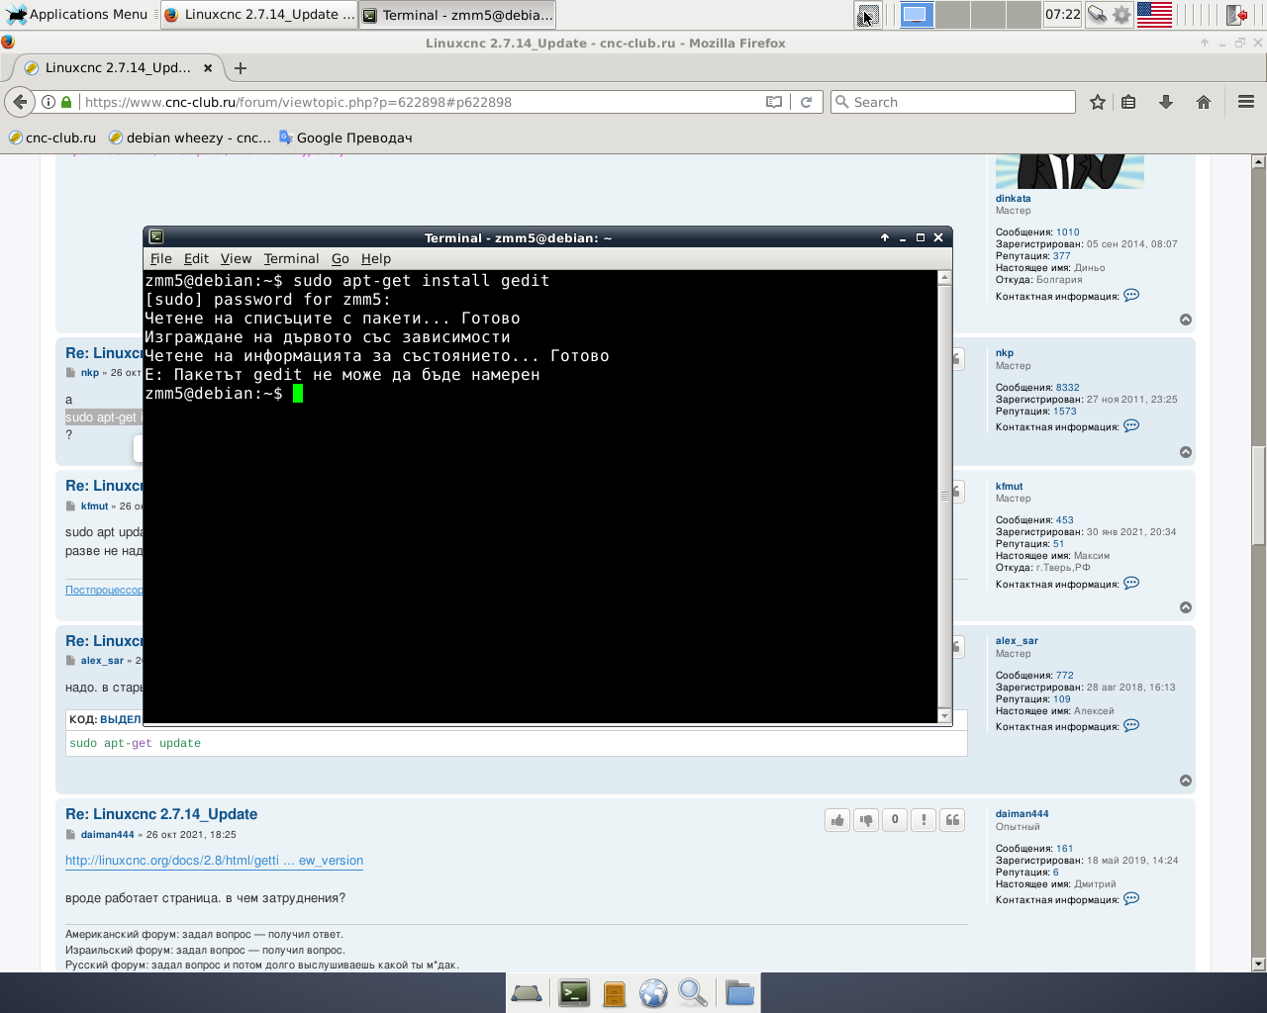Image resolution: width=1267 pixels, height=1013 pixels.
Task: Follow the linuxcnc.org docs link in daiman444's post
Action: tap(214, 861)
